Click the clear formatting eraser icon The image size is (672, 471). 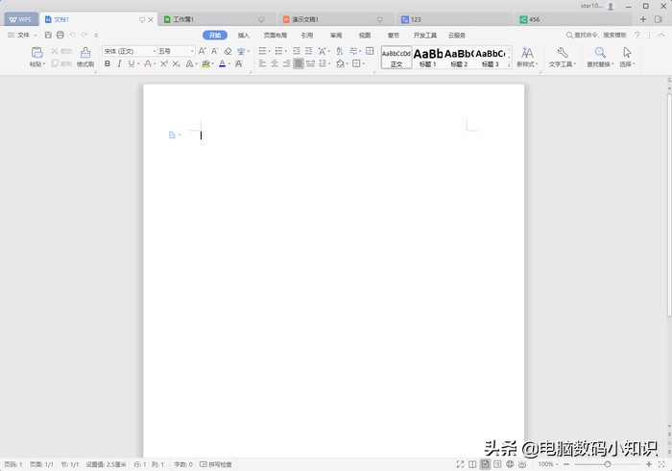[228, 51]
